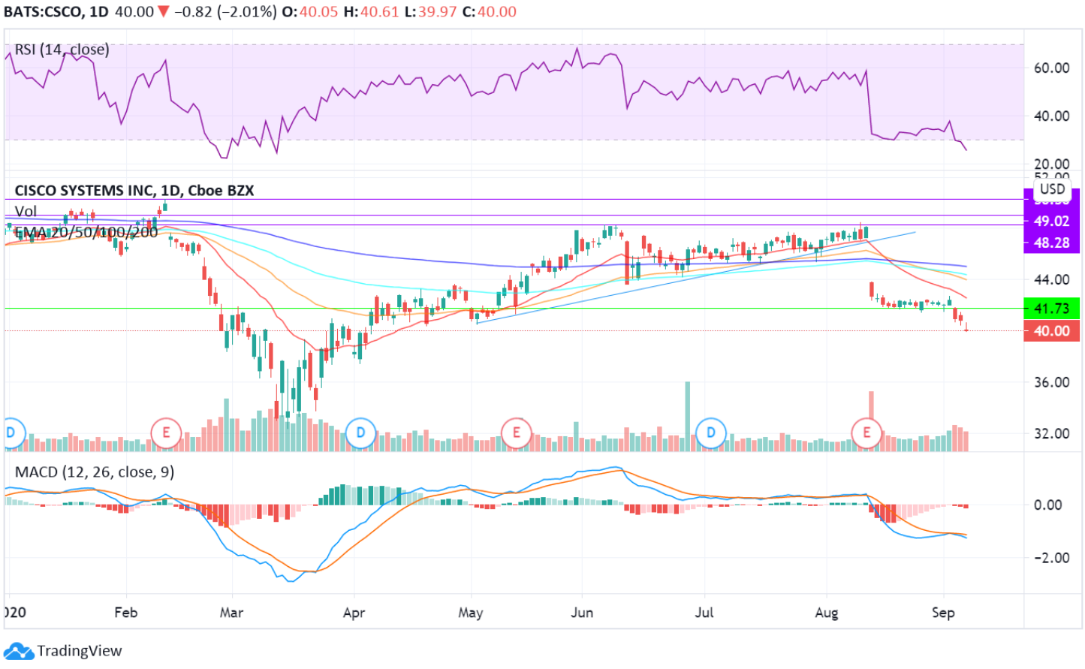Click the Aug label on time axis

827,612
